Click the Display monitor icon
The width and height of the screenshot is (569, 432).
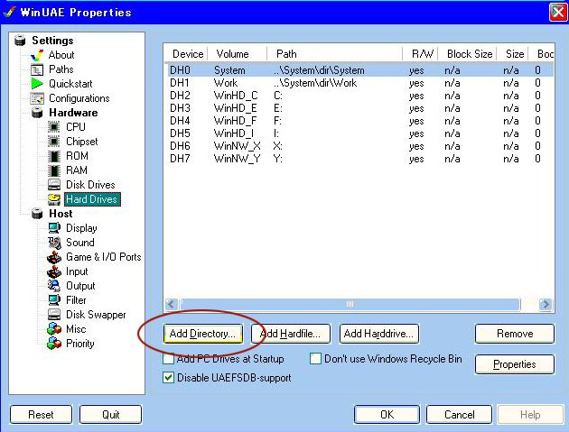[x=54, y=228]
